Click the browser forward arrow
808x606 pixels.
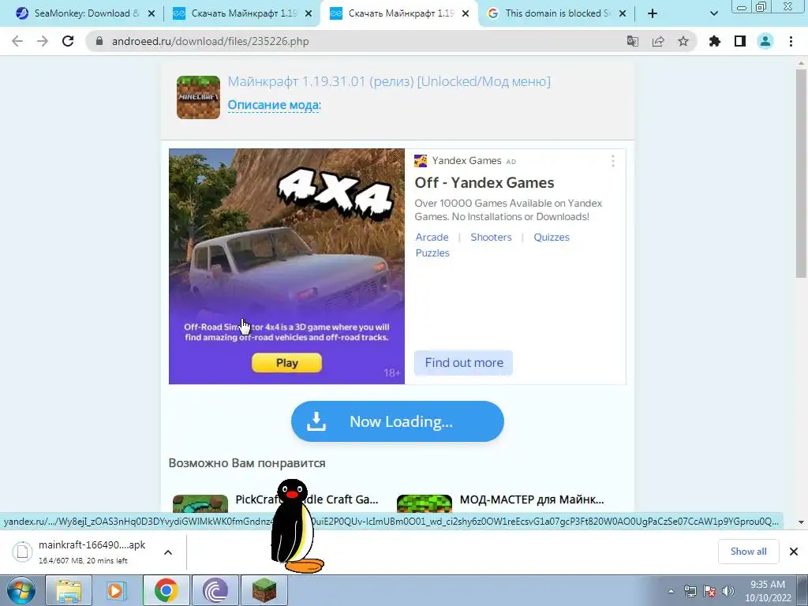click(x=43, y=41)
